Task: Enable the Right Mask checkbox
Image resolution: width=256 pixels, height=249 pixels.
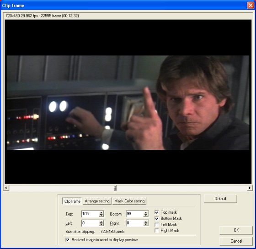Action: tap(156, 231)
